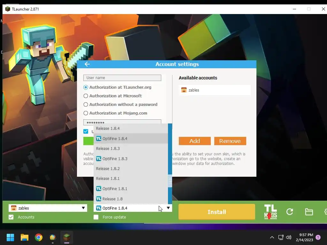327x245 pixels.
Task: Uncheck the Accounts checkbox
Action: (x=11, y=217)
